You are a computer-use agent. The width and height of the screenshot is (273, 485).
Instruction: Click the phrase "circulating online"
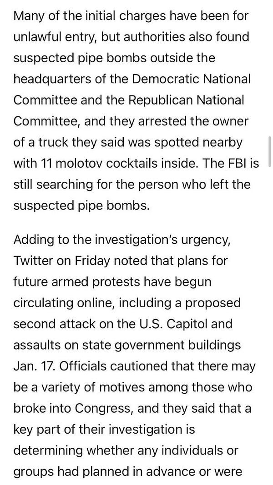[x=64, y=303]
